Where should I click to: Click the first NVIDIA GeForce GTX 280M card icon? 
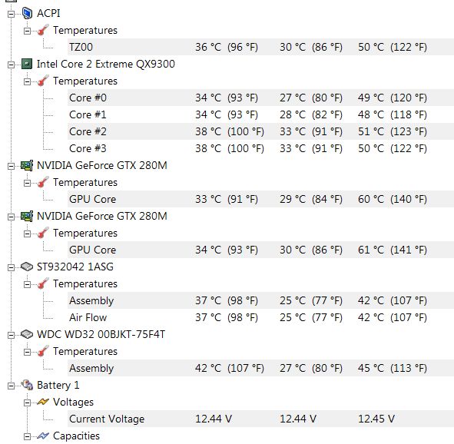pyautogui.click(x=27, y=166)
